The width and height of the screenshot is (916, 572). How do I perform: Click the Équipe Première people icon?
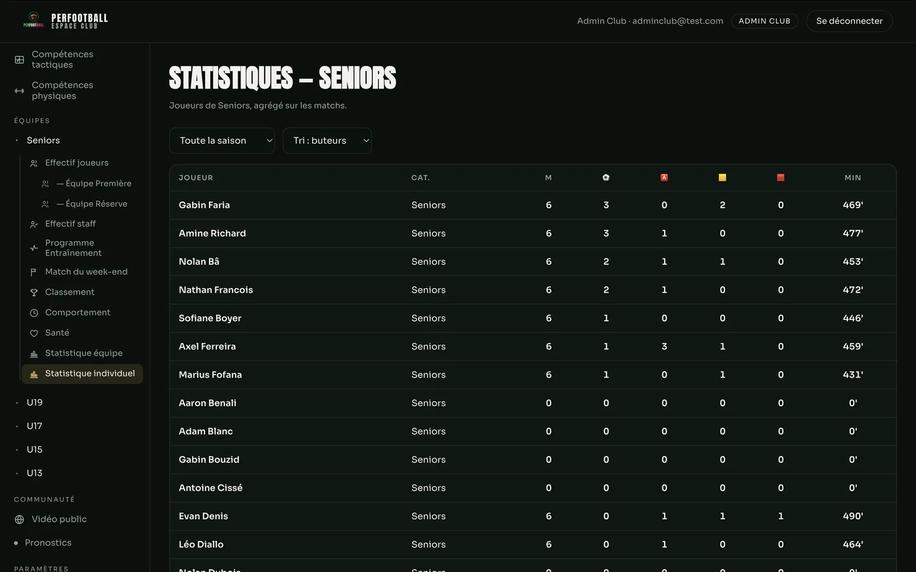[45, 184]
